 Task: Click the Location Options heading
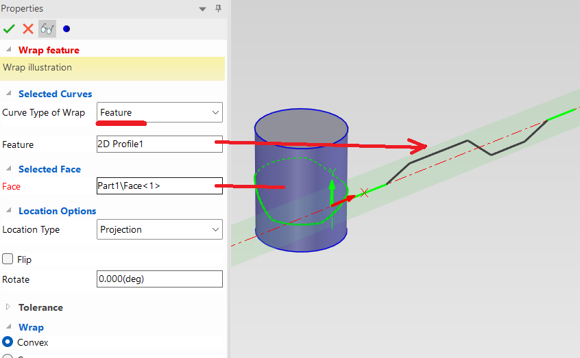pyautogui.click(x=58, y=211)
